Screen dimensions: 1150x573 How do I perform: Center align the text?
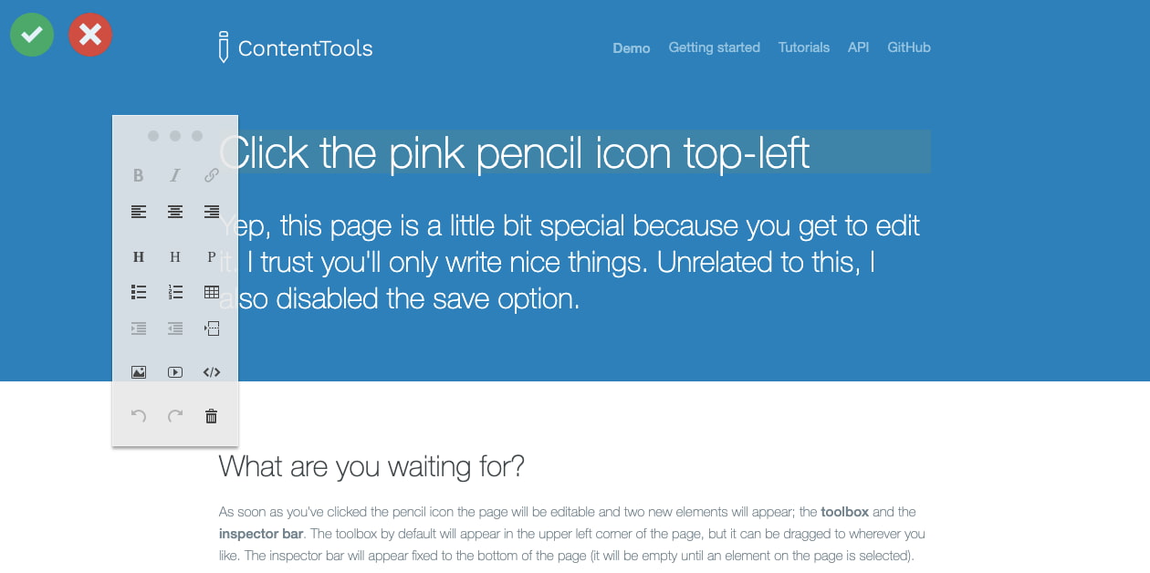tap(175, 212)
